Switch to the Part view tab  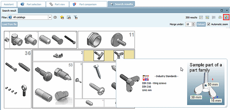click(x=57, y=4)
